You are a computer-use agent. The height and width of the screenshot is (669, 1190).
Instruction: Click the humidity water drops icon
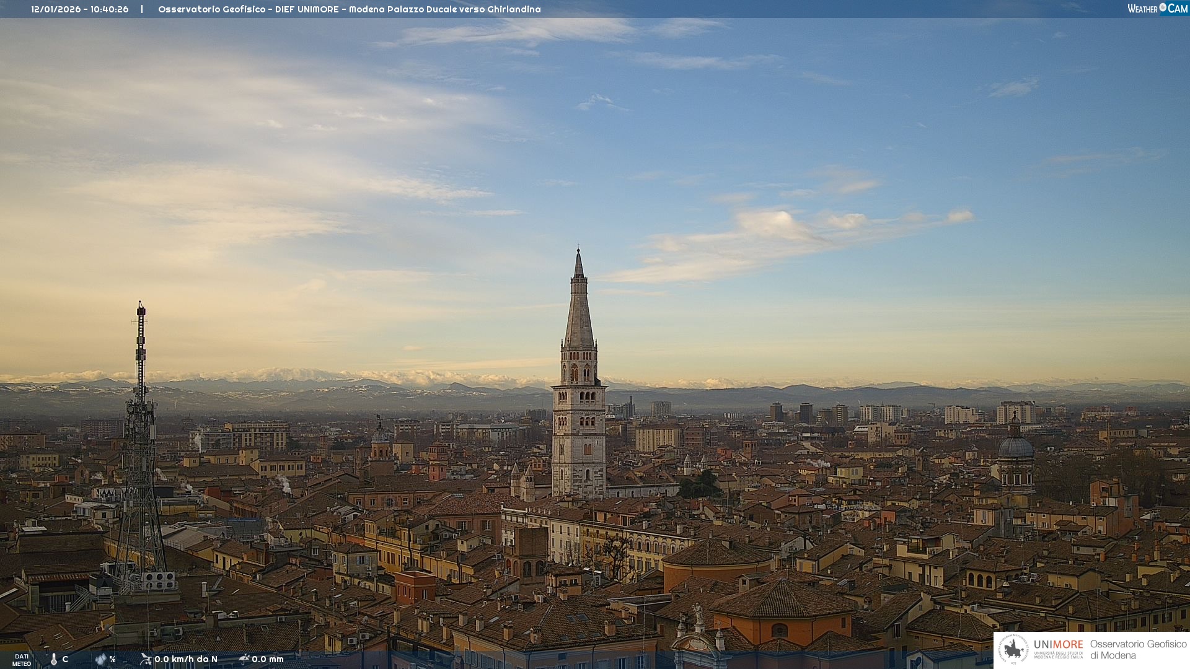(100, 659)
